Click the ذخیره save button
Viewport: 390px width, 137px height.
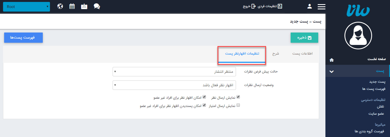pyautogui.click(x=304, y=38)
